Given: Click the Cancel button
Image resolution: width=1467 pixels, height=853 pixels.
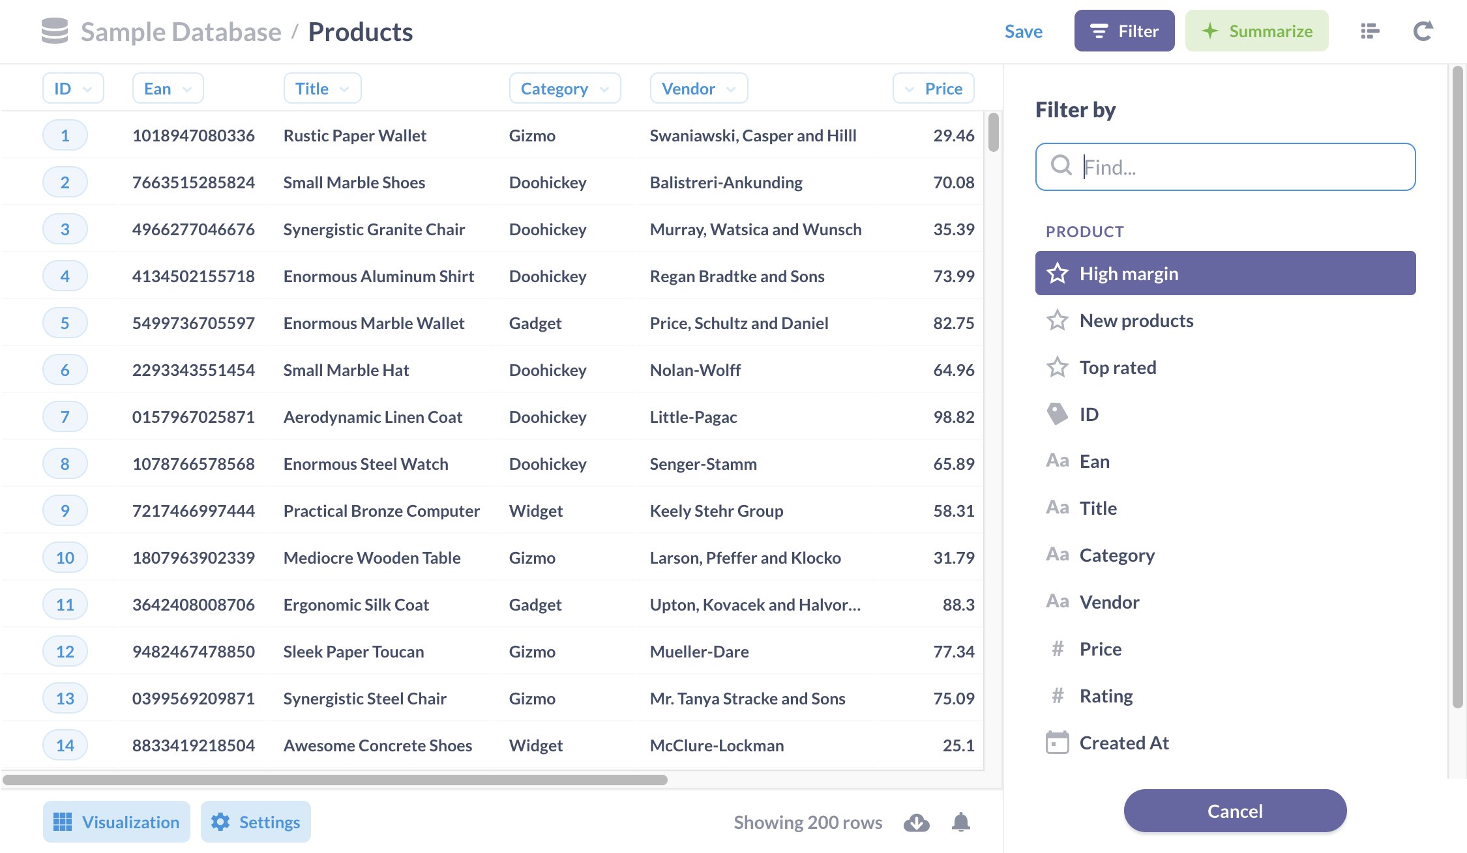Looking at the screenshot, I should 1234,811.
